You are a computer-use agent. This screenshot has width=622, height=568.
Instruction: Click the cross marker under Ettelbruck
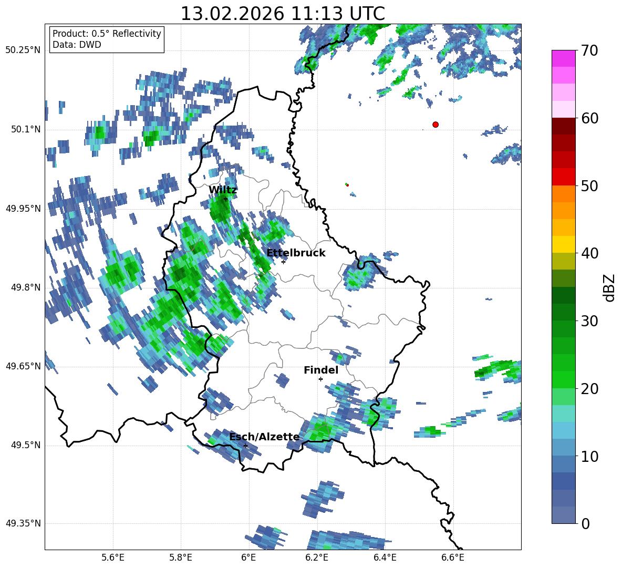283,262
